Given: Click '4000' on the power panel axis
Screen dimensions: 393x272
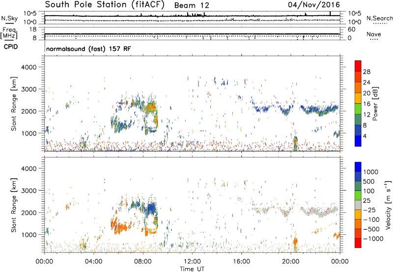Looking at the screenshot, I should click(x=29, y=67).
